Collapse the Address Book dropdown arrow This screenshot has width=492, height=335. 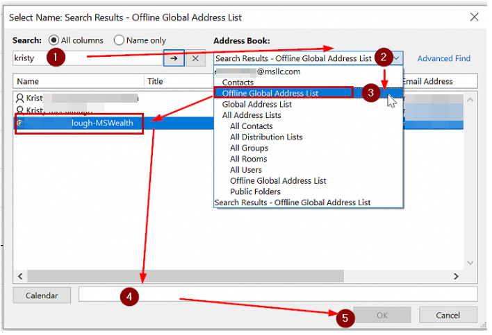pos(396,59)
